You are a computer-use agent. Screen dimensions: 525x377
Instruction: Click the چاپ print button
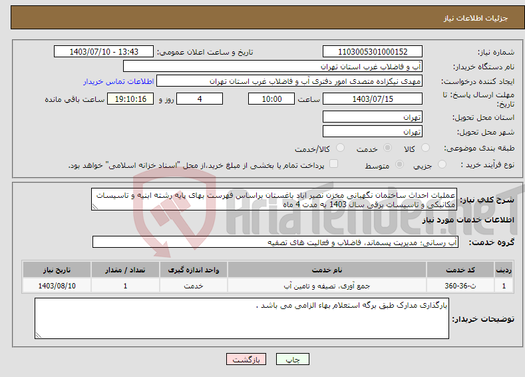(x=293, y=359)
